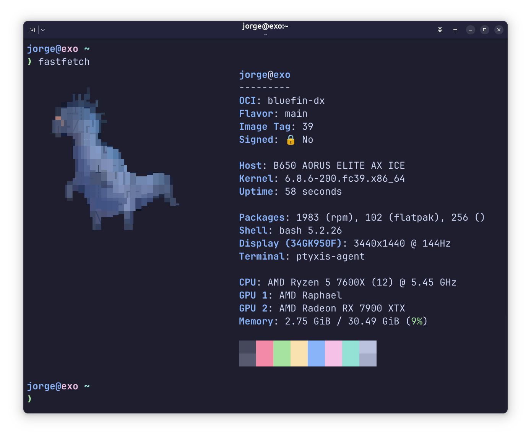Open the tab overview grid
This screenshot has height=439, width=531.
pyautogui.click(x=440, y=30)
